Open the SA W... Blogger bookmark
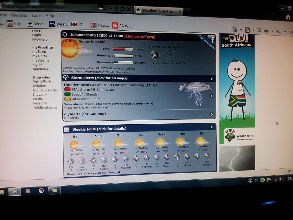Screen dimensions: 293x220 (121, 25)
